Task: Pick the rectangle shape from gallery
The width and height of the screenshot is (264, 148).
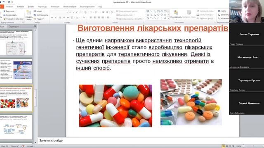Action: tap(158, 12)
